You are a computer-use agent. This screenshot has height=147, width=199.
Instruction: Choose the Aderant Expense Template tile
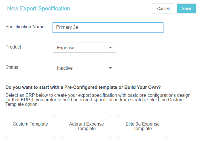pos(86,126)
